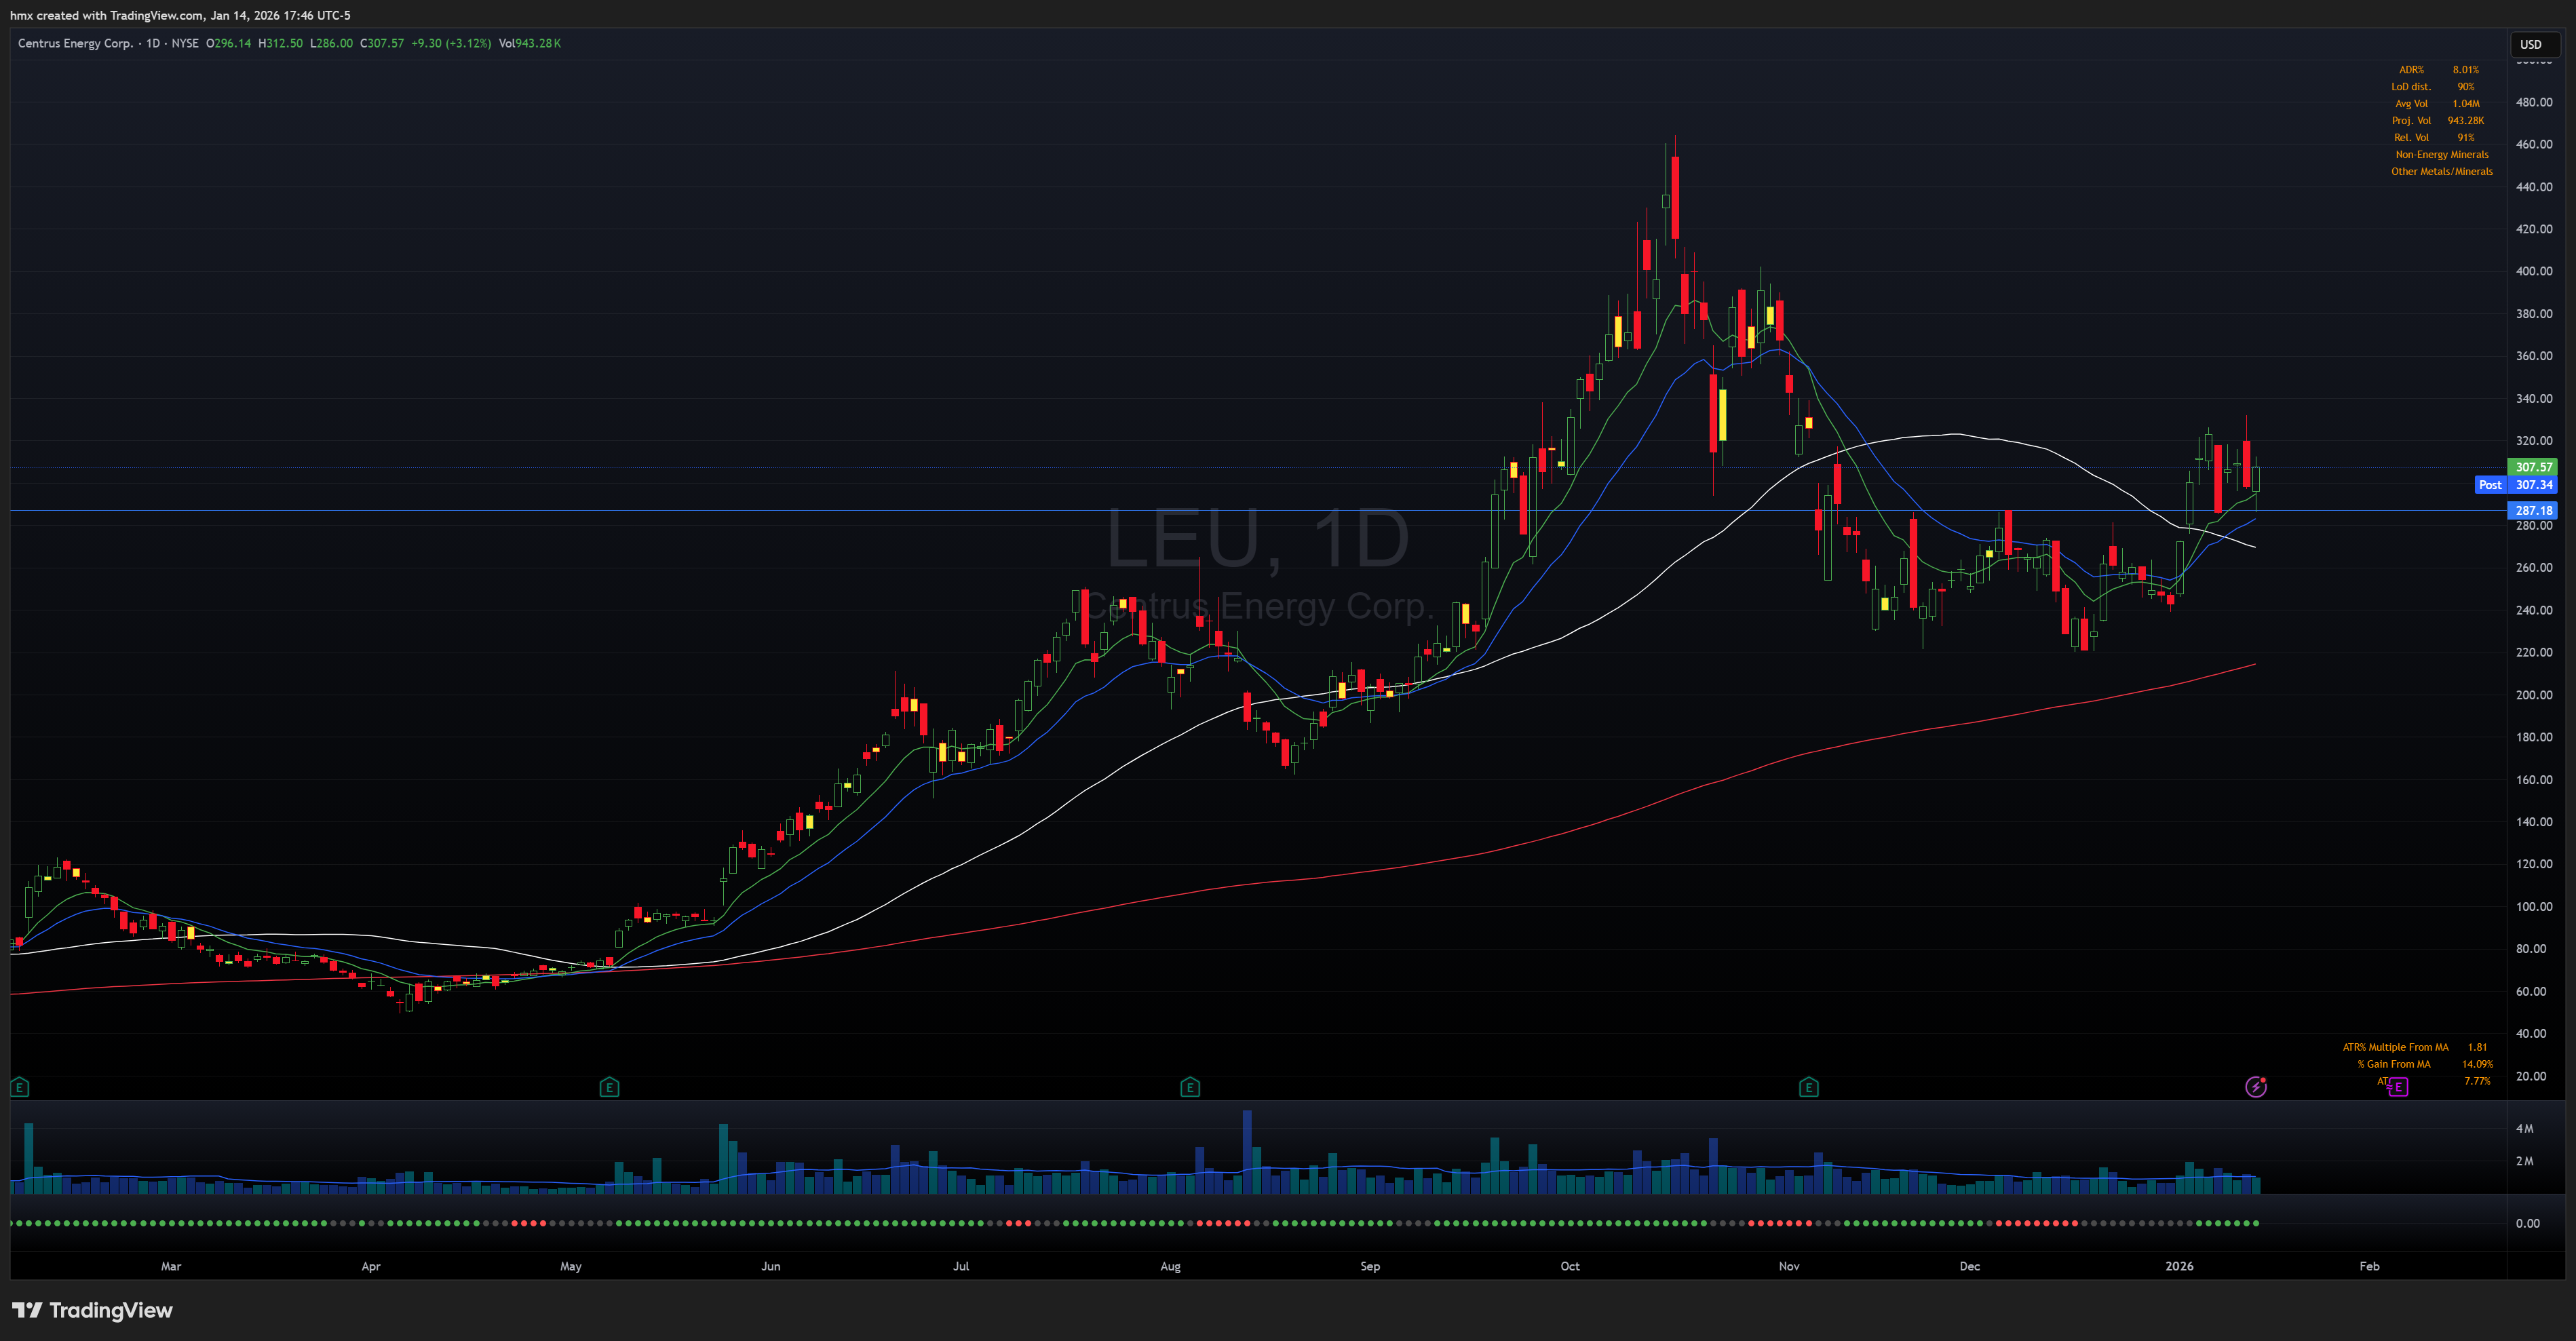Viewport: 2576px width, 1341px height.
Task: Click the earnings E marker near August
Action: [x=1189, y=1087]
